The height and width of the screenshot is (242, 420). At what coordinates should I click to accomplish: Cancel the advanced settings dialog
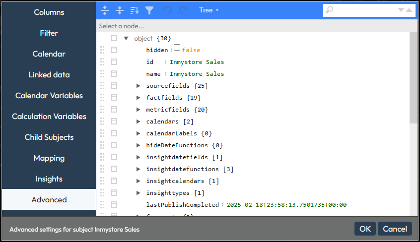(395, 229)
